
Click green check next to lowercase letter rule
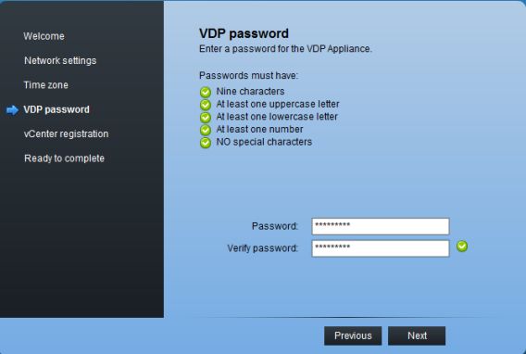click(206, 118)
